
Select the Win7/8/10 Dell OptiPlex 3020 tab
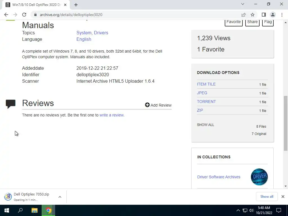[x=36, y=5]
